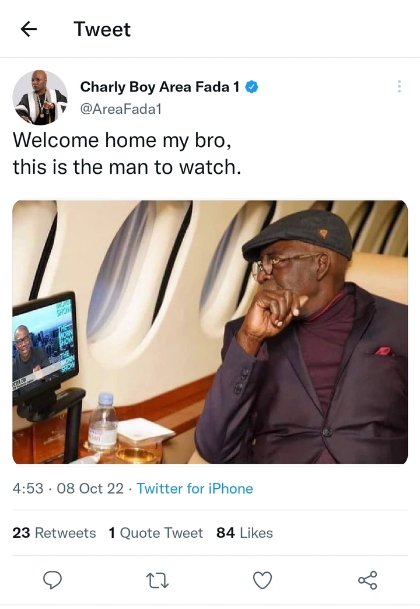
Task: Open the tweet's three-dot more options menu
Action: 399,86
